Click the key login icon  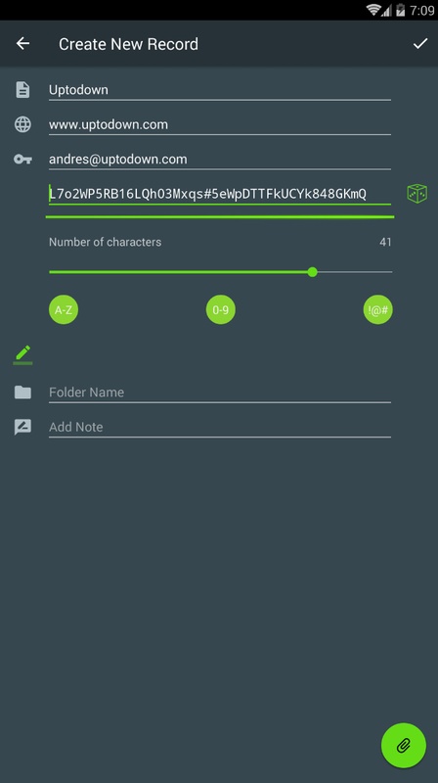22,160
